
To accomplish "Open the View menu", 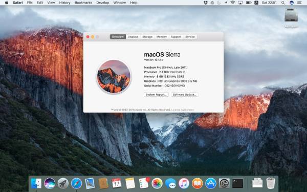I will (51, 3).
